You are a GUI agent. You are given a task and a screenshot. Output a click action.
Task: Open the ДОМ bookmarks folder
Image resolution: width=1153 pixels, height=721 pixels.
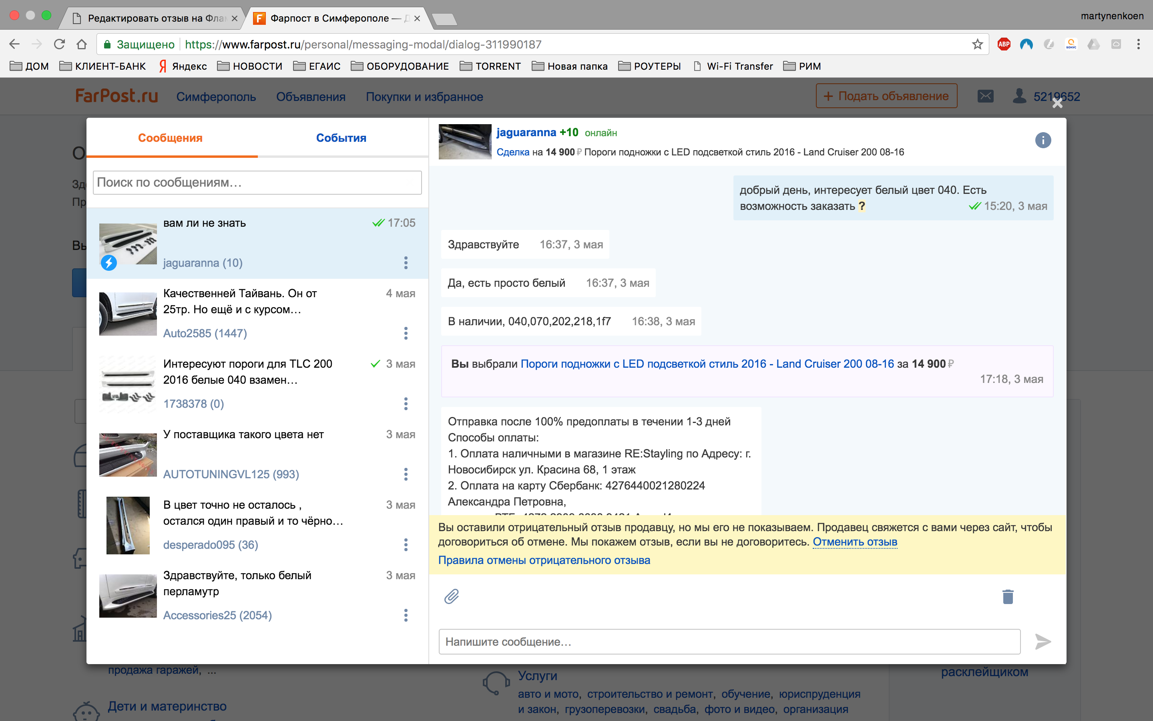pyautogui.click(x=30, y=66)
